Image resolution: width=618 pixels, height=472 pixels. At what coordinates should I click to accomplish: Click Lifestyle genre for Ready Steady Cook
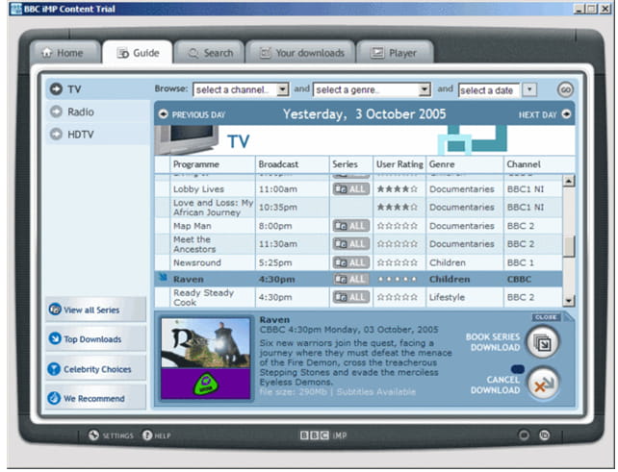click(x=447, y=297)
